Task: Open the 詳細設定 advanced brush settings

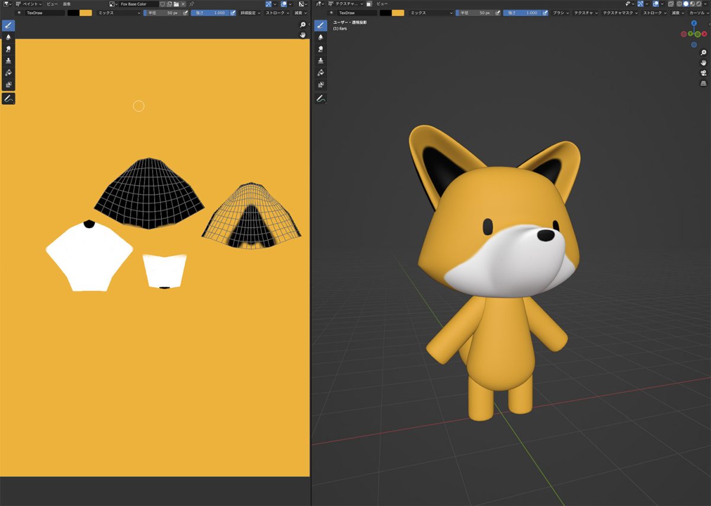Action: pos(251,12)
